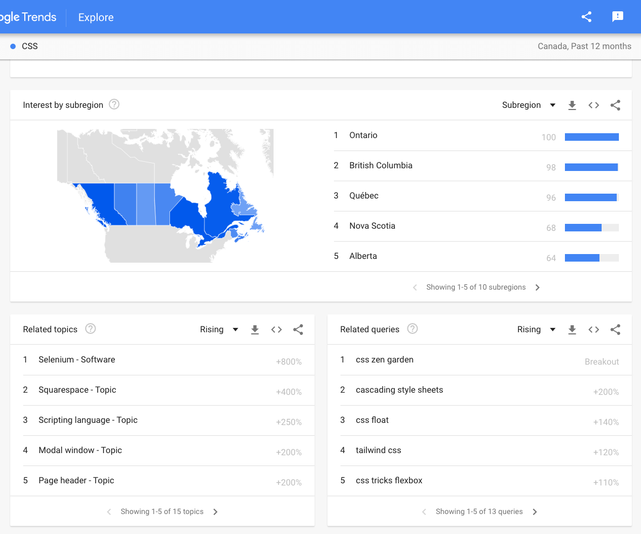The image size is (641, 534).
Task: Open embed code for Interest by subregion
Action: [x=594, y=105]
